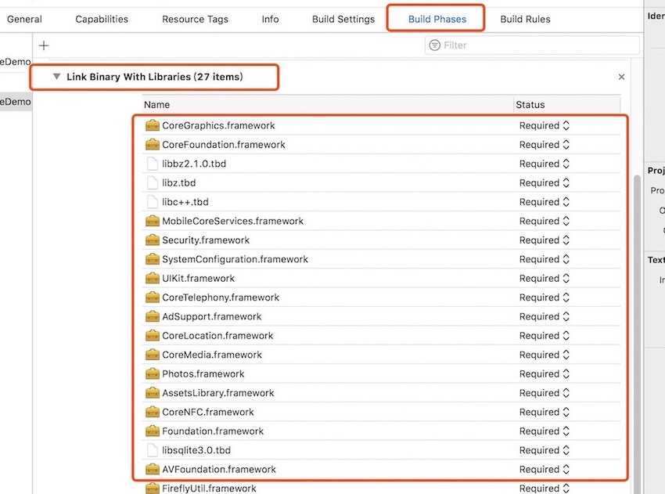
Task: Click the libbz2.1.0.tbd file icon
Action: click(153, 164)
